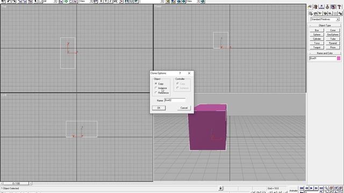Select the Controller Instance radio button
Screen dimensions: 344x193
point(177,88)
